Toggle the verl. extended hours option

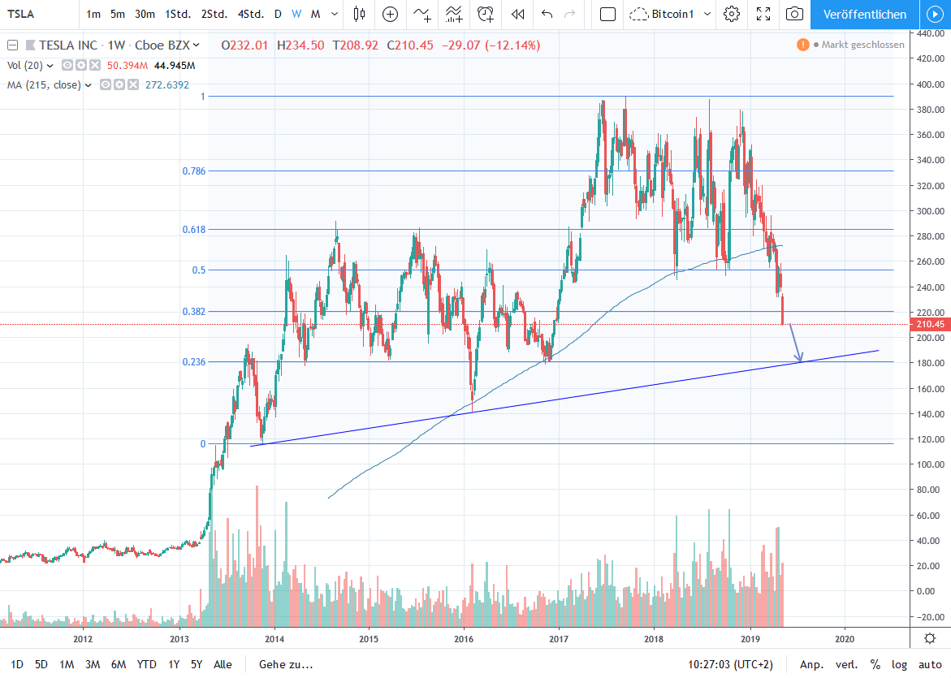pos(846,664)
